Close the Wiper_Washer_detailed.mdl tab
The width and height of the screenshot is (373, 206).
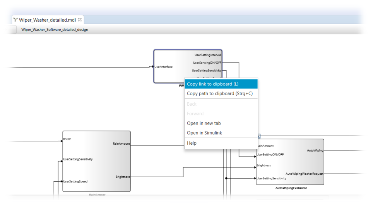tap(80, 20)
